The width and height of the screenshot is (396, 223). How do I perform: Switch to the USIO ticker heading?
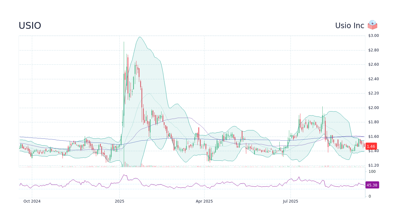click(29, 25)
